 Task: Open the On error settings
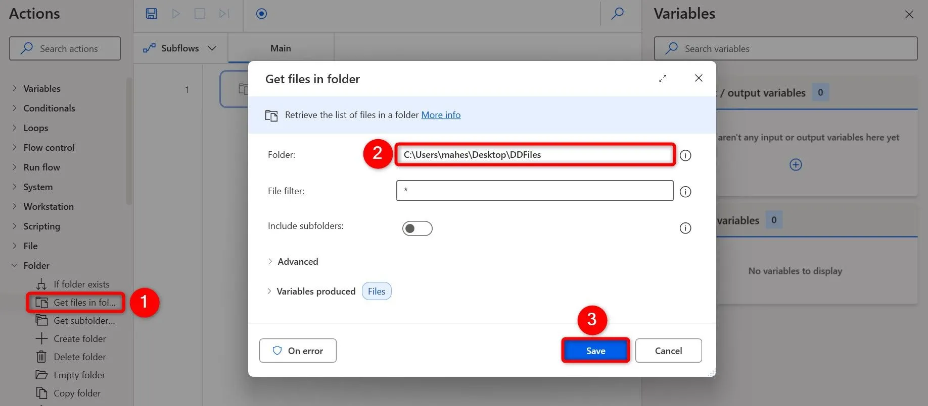coord(298,351)
